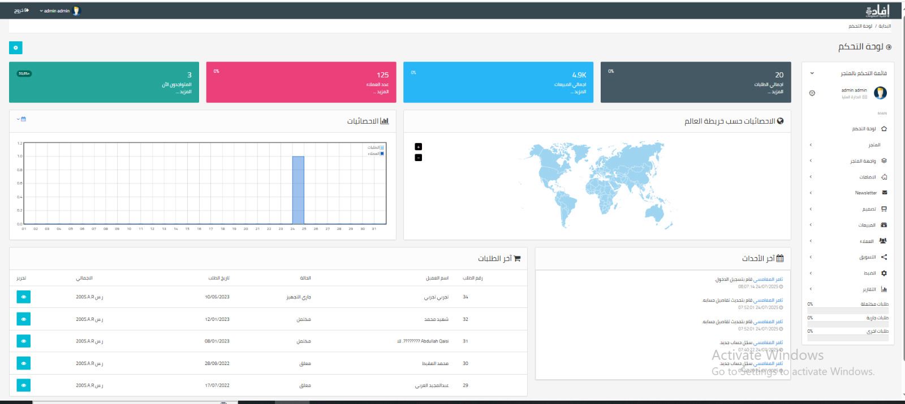
Task: Click the blue settings gear button above the stat cards
Action: [16, 48]
